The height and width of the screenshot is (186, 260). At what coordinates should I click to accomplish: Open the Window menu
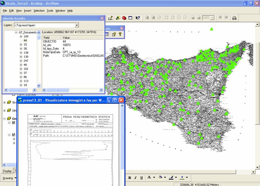pos(60,11)
